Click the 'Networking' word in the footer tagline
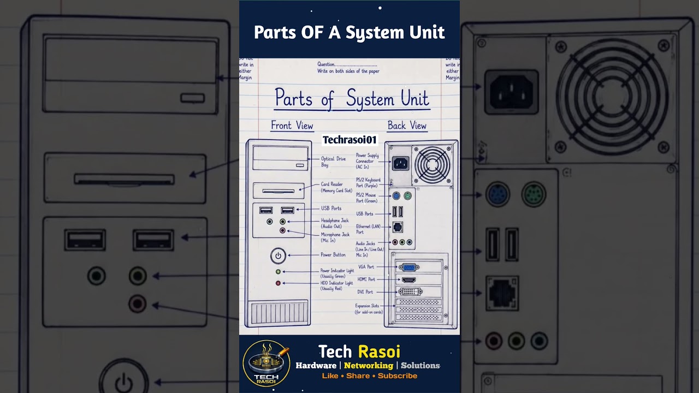This screenshot has height=393, width=699. [x=369, y=365]
